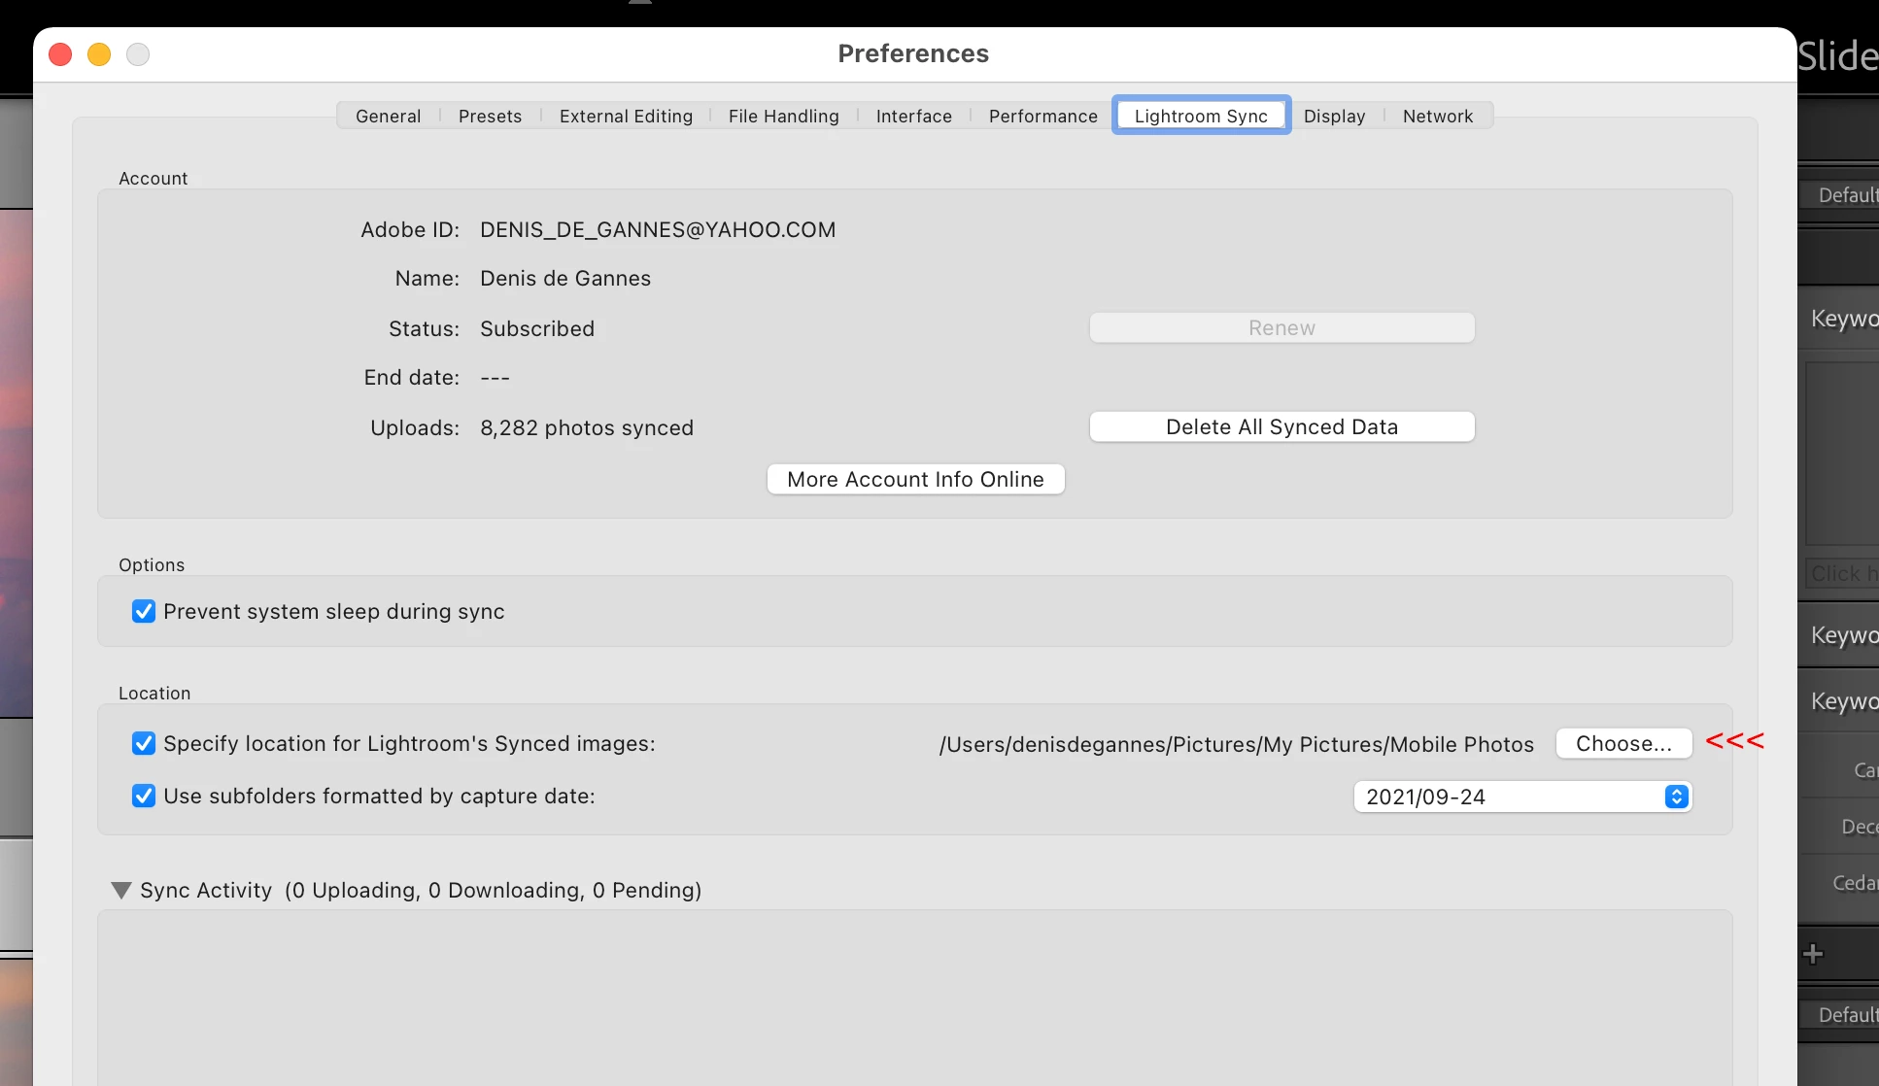This screenshot has width=1879, height=1086.
Task: Switch to Performance tab
Action: point(1042,117)
